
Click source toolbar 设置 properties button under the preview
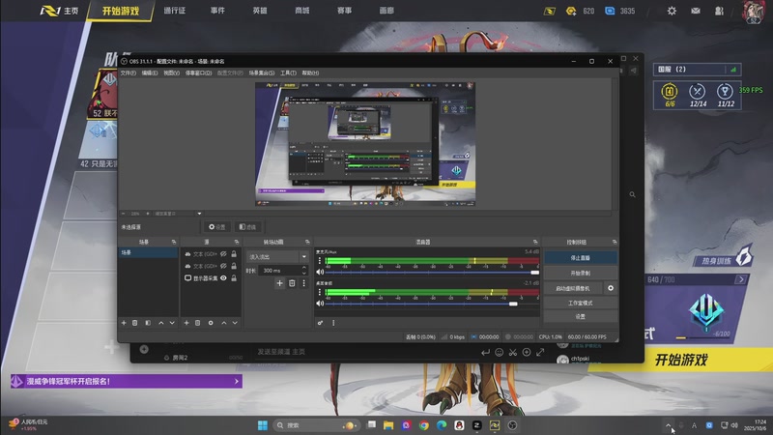[x=217, y=227]
